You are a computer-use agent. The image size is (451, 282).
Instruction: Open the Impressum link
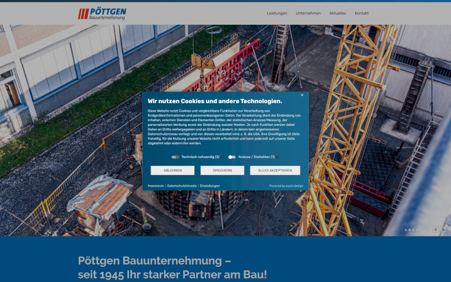pos(156,186)
